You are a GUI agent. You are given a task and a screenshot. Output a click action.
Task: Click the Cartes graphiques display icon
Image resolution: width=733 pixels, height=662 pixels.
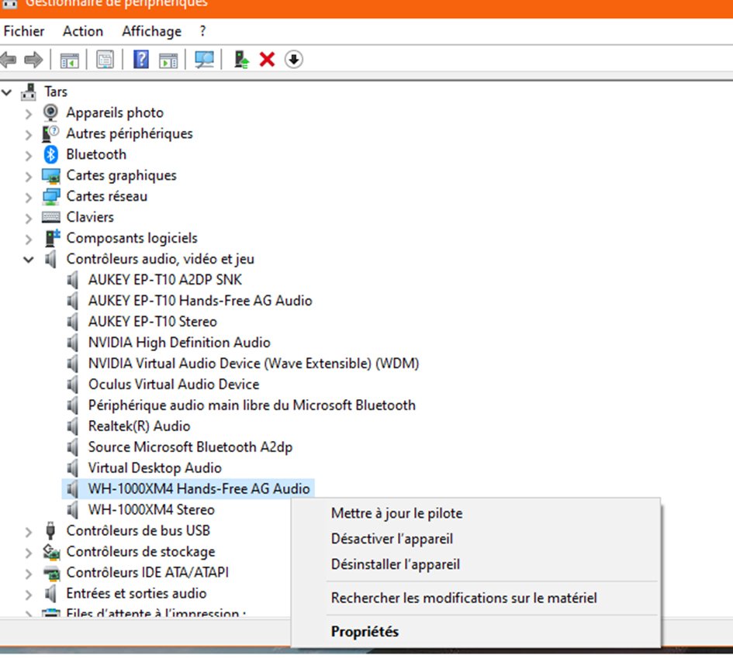point(51,176)
